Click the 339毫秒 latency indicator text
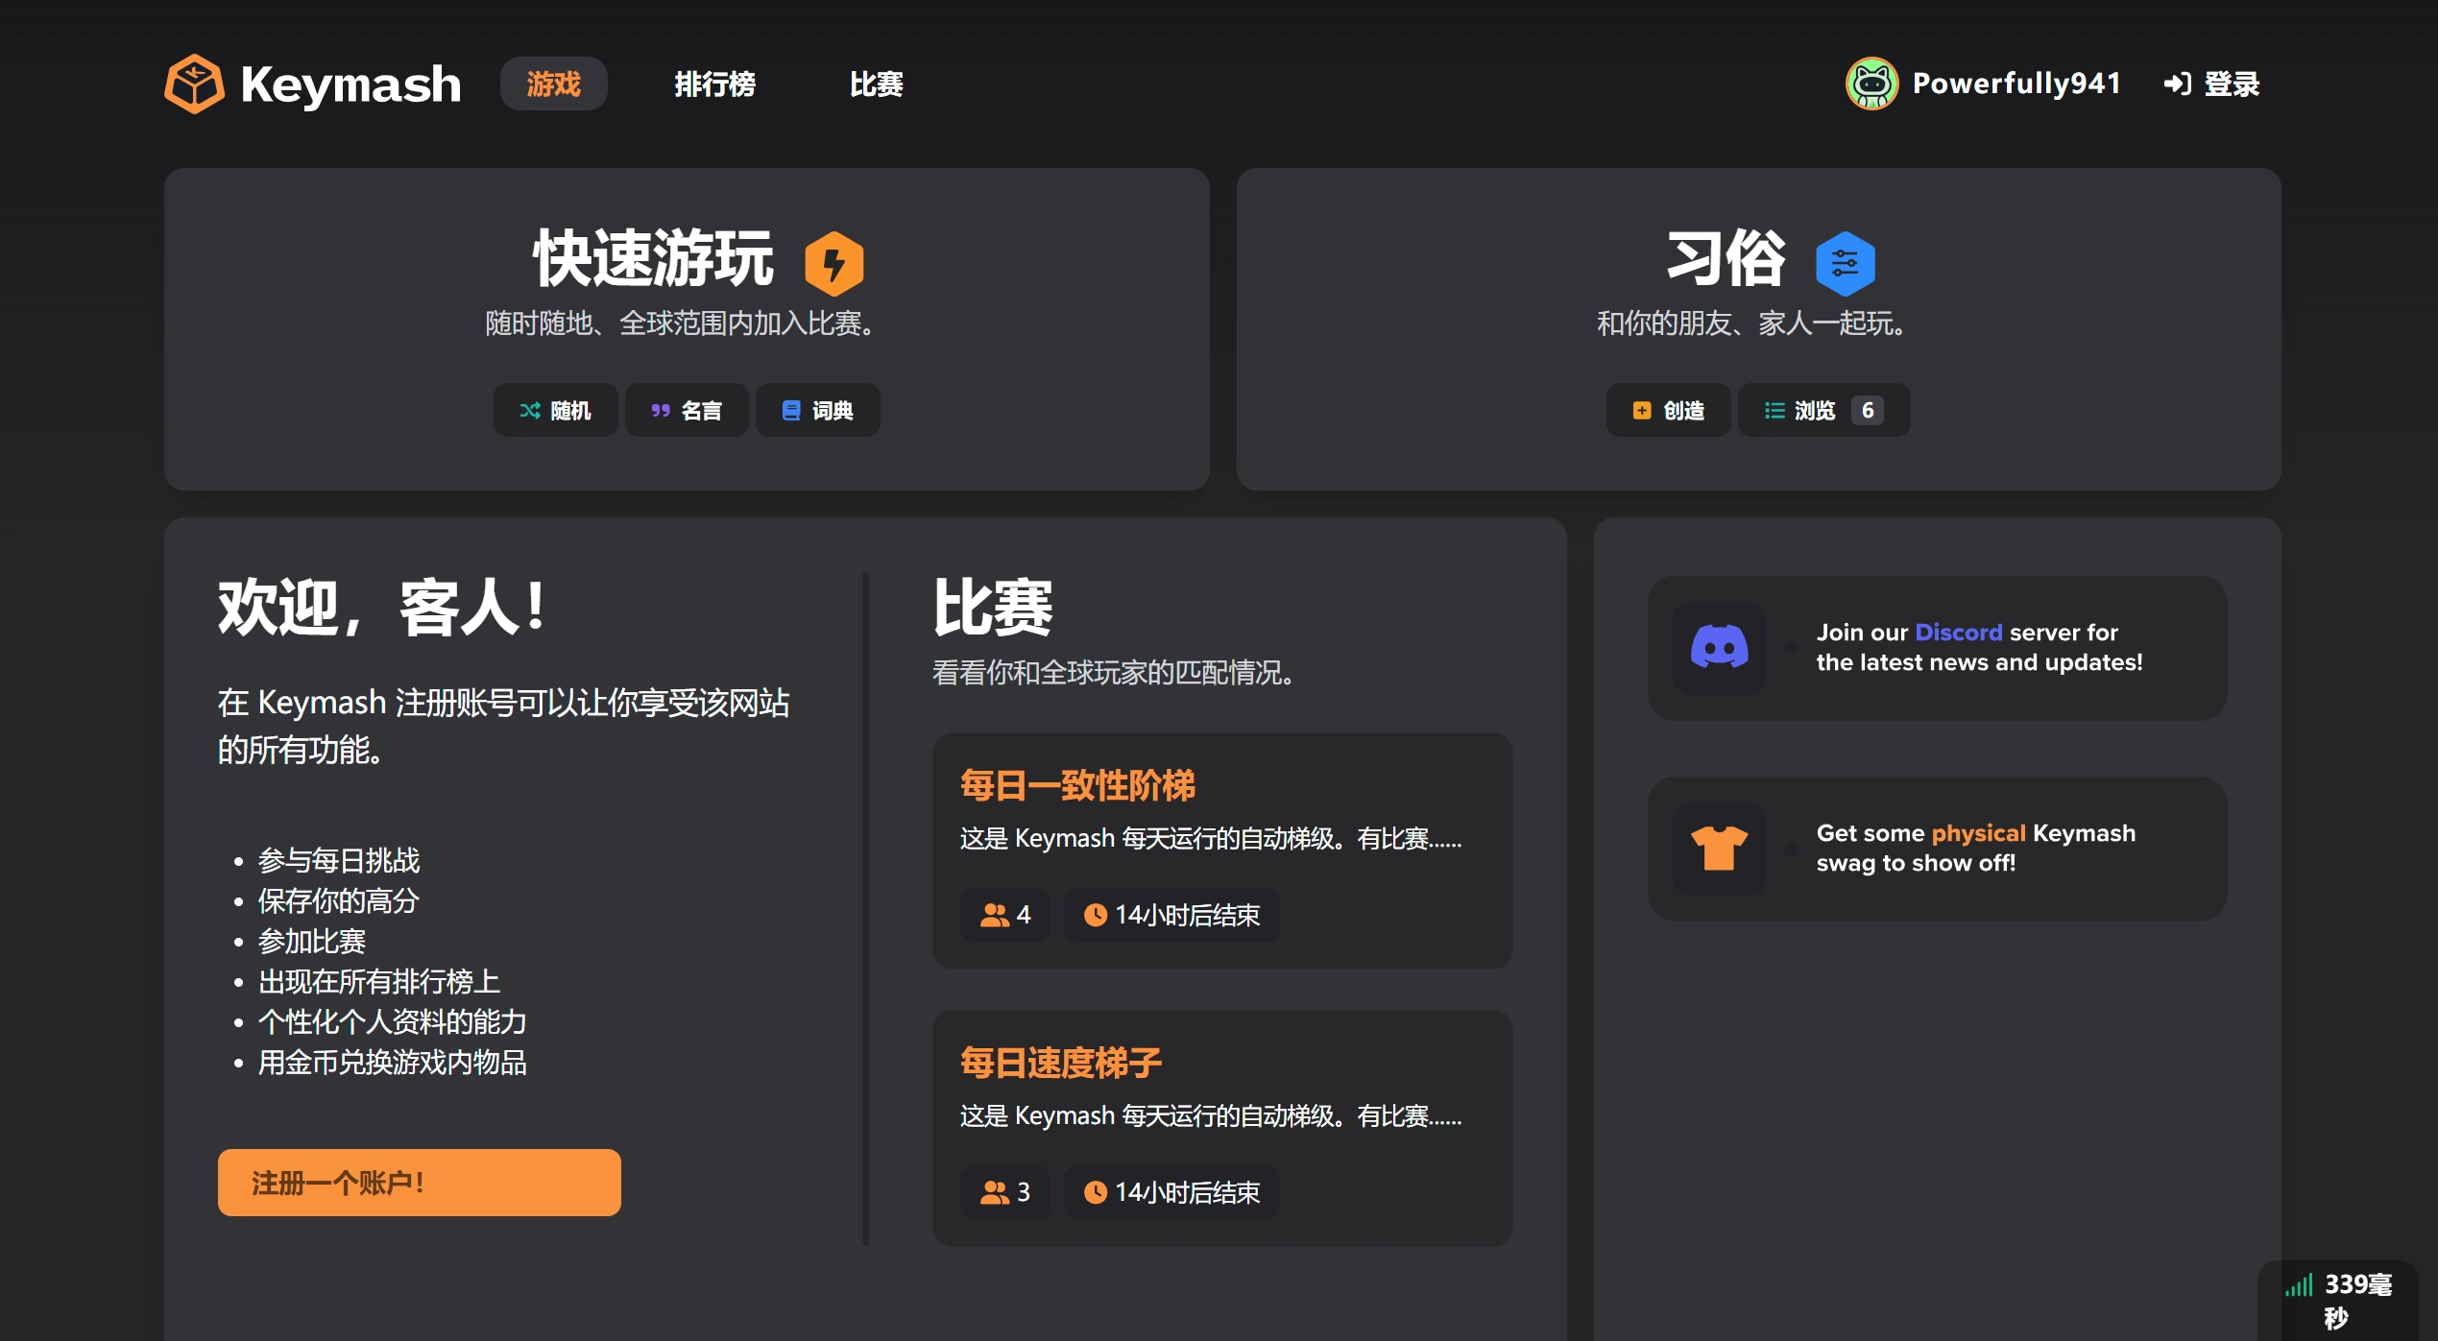 (x=2357, y=1301)
